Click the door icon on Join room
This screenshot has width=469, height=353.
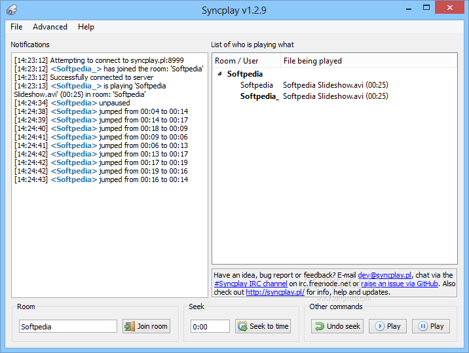pyautogui.click(x=130, y=326)
